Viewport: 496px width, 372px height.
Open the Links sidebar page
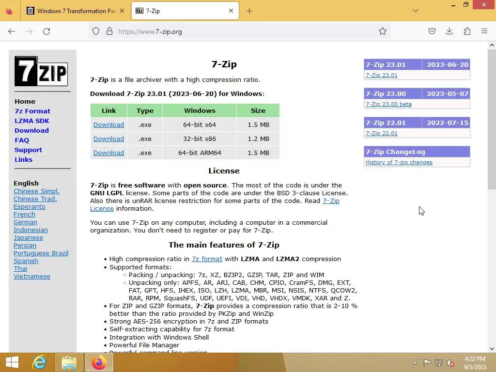(23, 159)
